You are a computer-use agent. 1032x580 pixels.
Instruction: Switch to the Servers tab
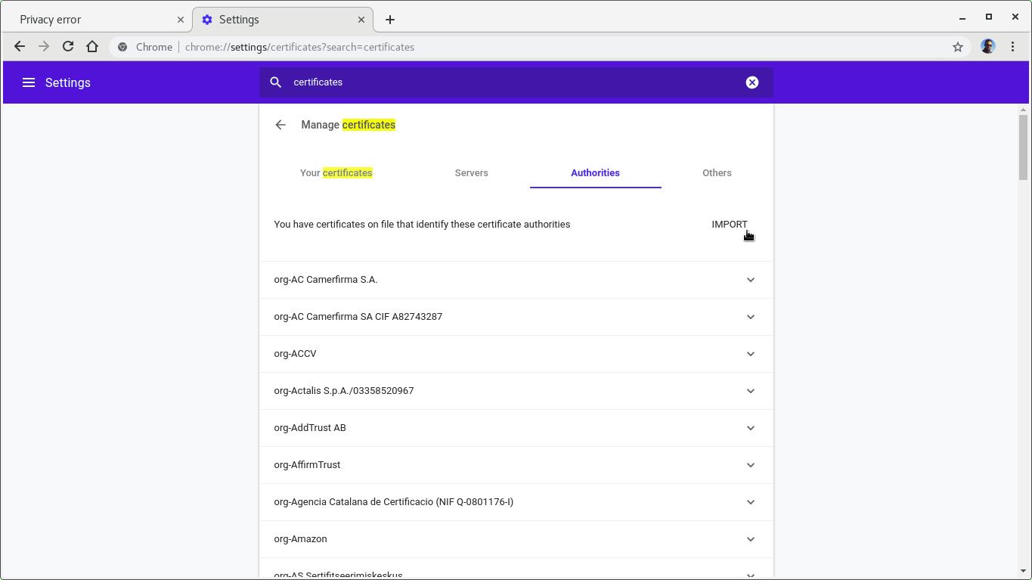click(x=471, y=173)
